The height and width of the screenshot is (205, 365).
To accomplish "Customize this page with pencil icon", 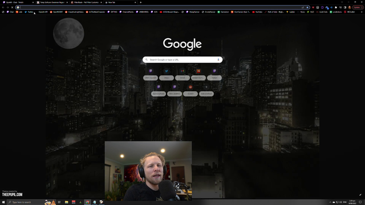I will [x=360, y=195].
